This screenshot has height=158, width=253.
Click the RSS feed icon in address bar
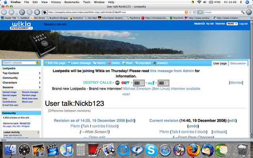pyautogui.click(x=186, y=12)
